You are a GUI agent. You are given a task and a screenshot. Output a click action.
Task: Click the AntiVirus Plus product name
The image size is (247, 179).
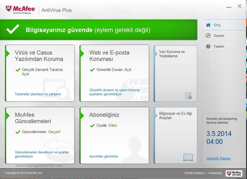pos(56,10)
